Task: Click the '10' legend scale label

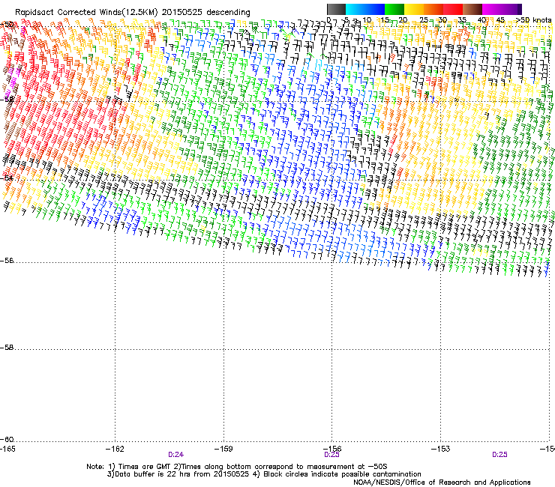Action: coord(367,19)
